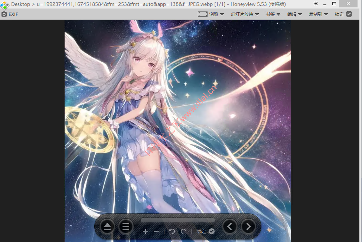Zoom in with the plus icon
The height and width of the screenshot is (242, 362).
(146, 231)
